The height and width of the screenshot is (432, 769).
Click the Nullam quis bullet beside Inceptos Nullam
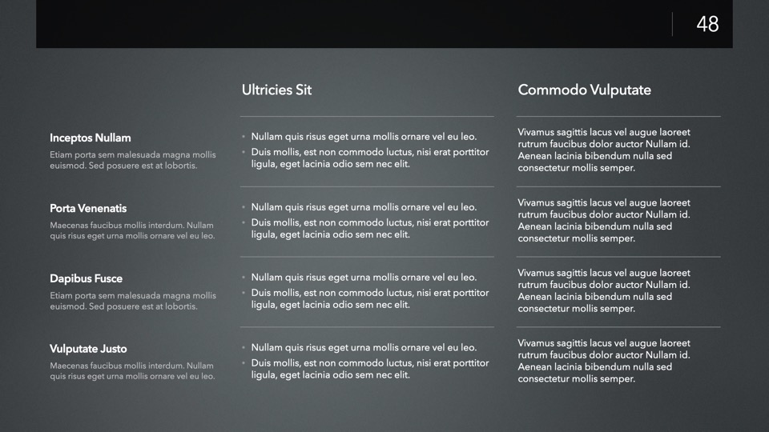click(364, 137)
